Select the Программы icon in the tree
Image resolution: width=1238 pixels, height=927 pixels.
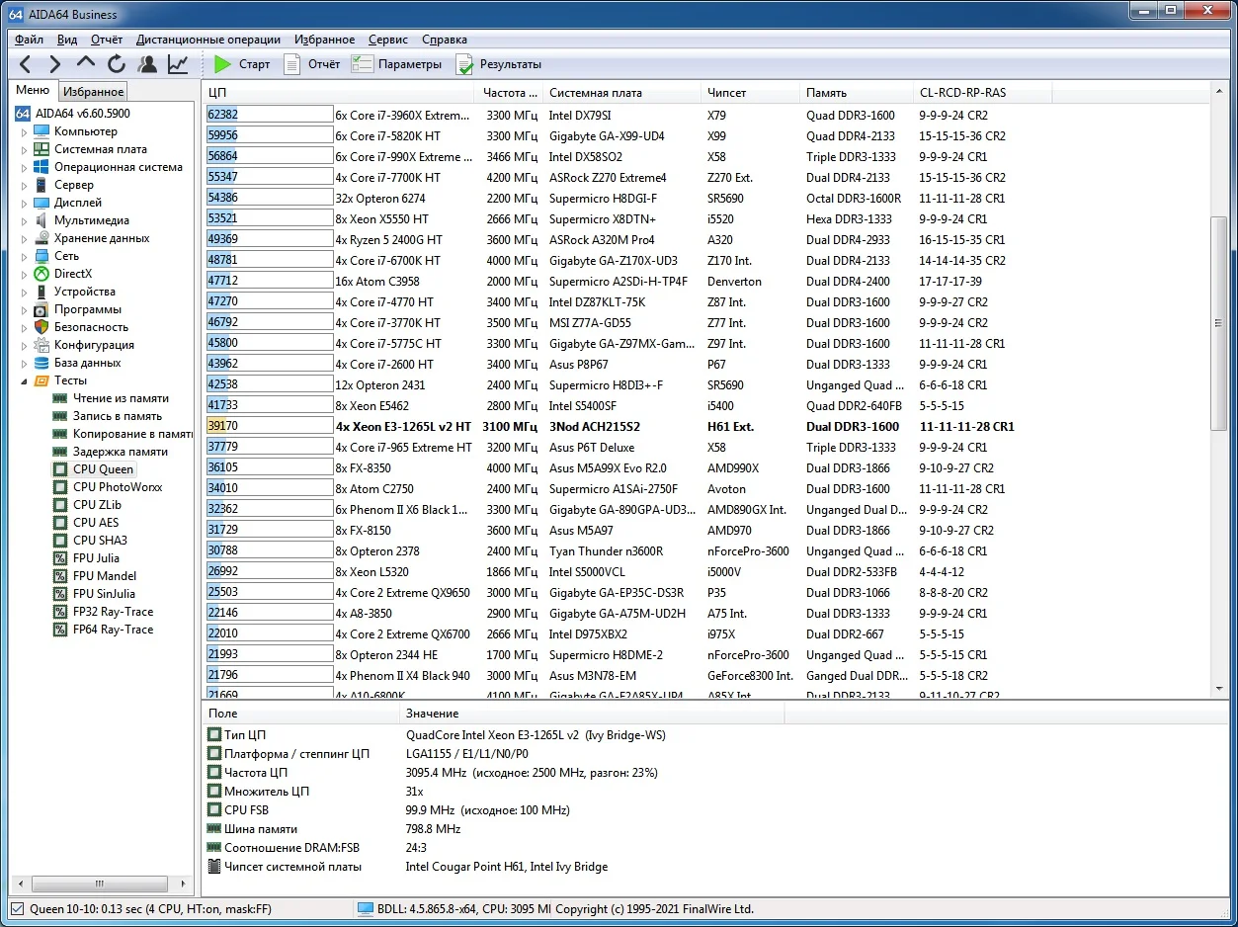click(x=41, y=309)
